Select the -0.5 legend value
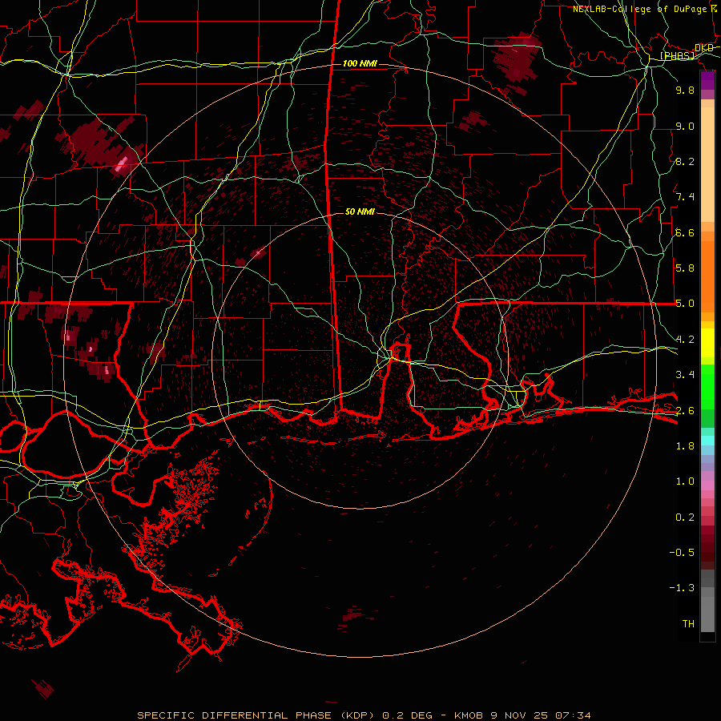Viewport: 721px width, 721px height. 682,552
